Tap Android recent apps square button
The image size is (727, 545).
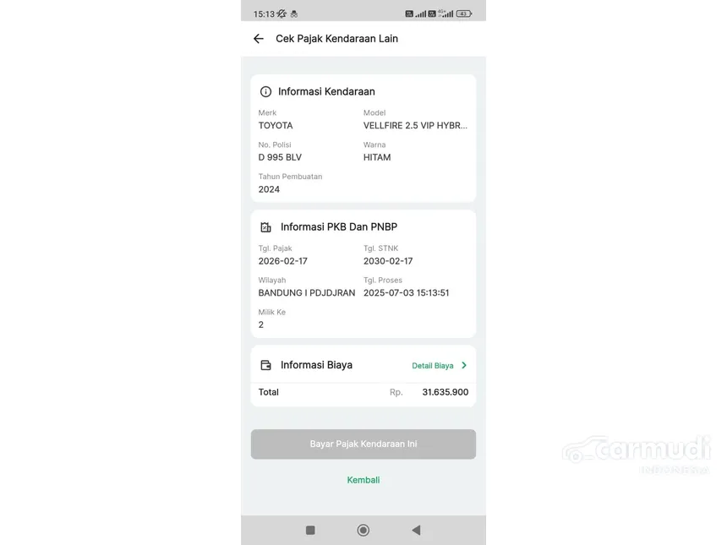click(x=310, y=530)
